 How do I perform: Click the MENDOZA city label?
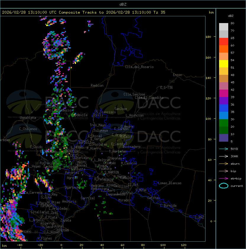coord(72,151)
